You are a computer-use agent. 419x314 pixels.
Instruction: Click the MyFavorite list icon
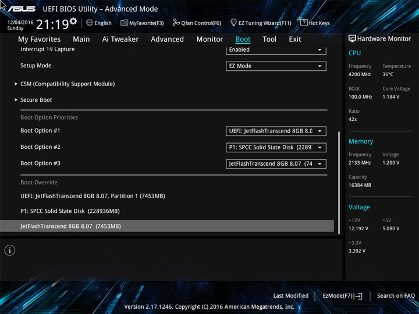[x=124, y=23]
